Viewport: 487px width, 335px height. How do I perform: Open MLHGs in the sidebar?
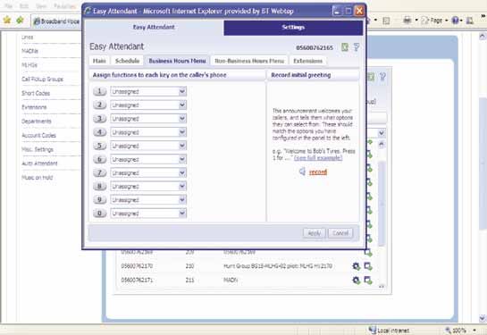tap(29, 65)
